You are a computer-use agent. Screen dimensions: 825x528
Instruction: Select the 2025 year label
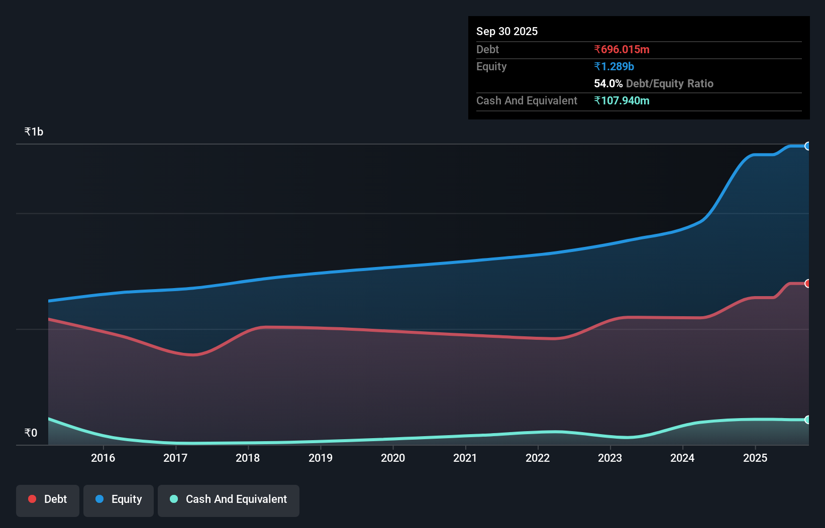coord(756,458)
